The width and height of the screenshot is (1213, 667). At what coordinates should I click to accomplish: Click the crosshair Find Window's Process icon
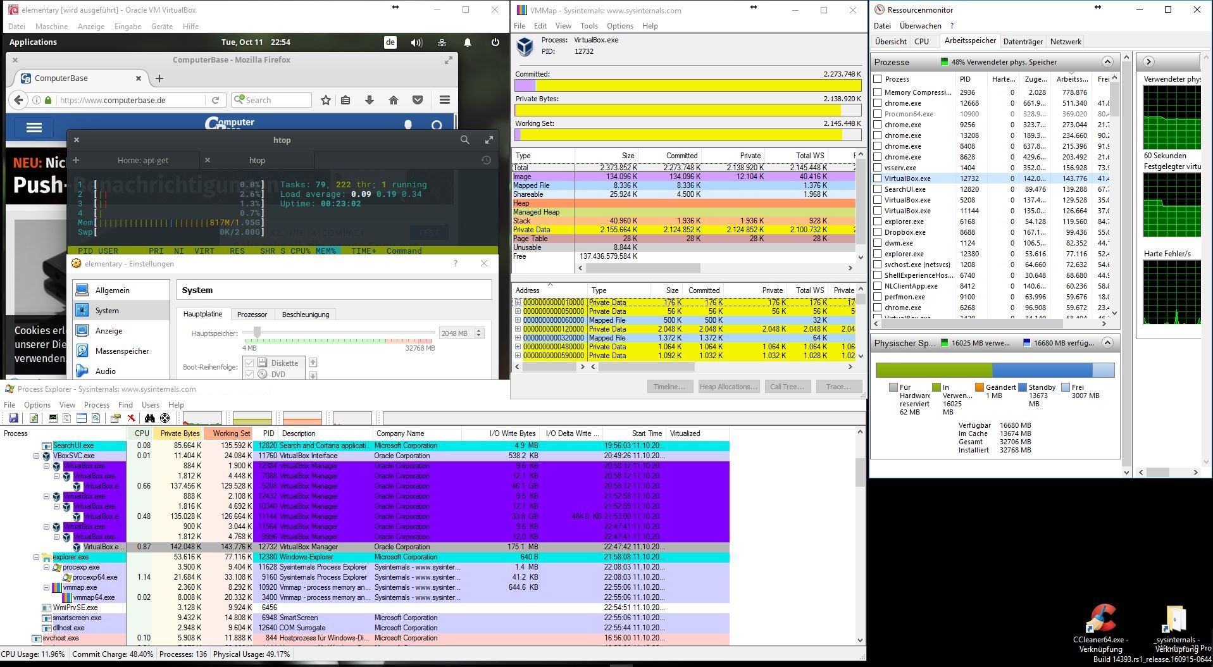(x=165, y=418)
